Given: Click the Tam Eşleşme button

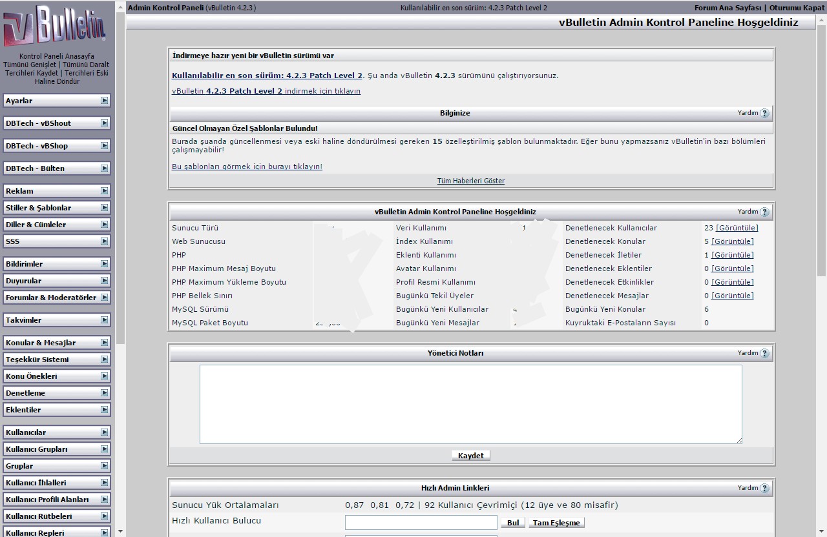Looking at the screenshot, I should click(556, 523).
